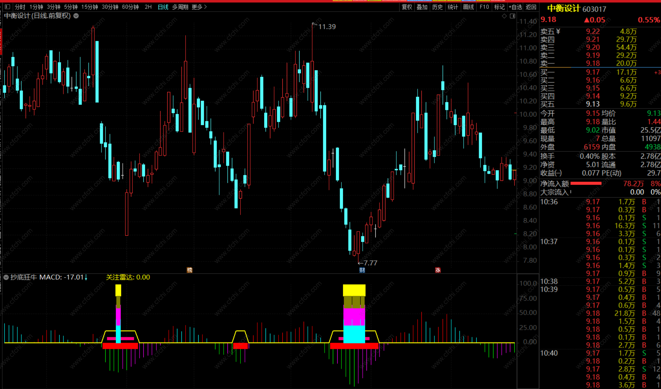Click the 11.39 high price label
Viewport: 661px width, 389px height.
coord(327,27)
